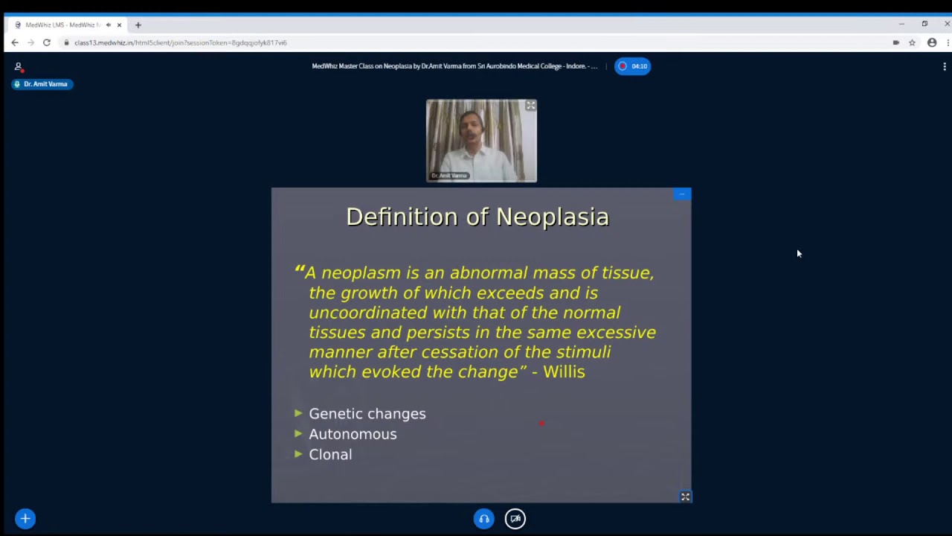
Task: Click the yellow Willis quote paragraph
Action: pyautogui.click(x=476, y=322)
